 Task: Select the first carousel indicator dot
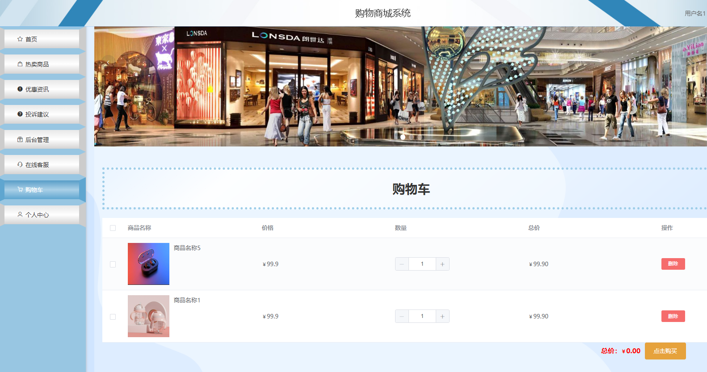(403, 137)
